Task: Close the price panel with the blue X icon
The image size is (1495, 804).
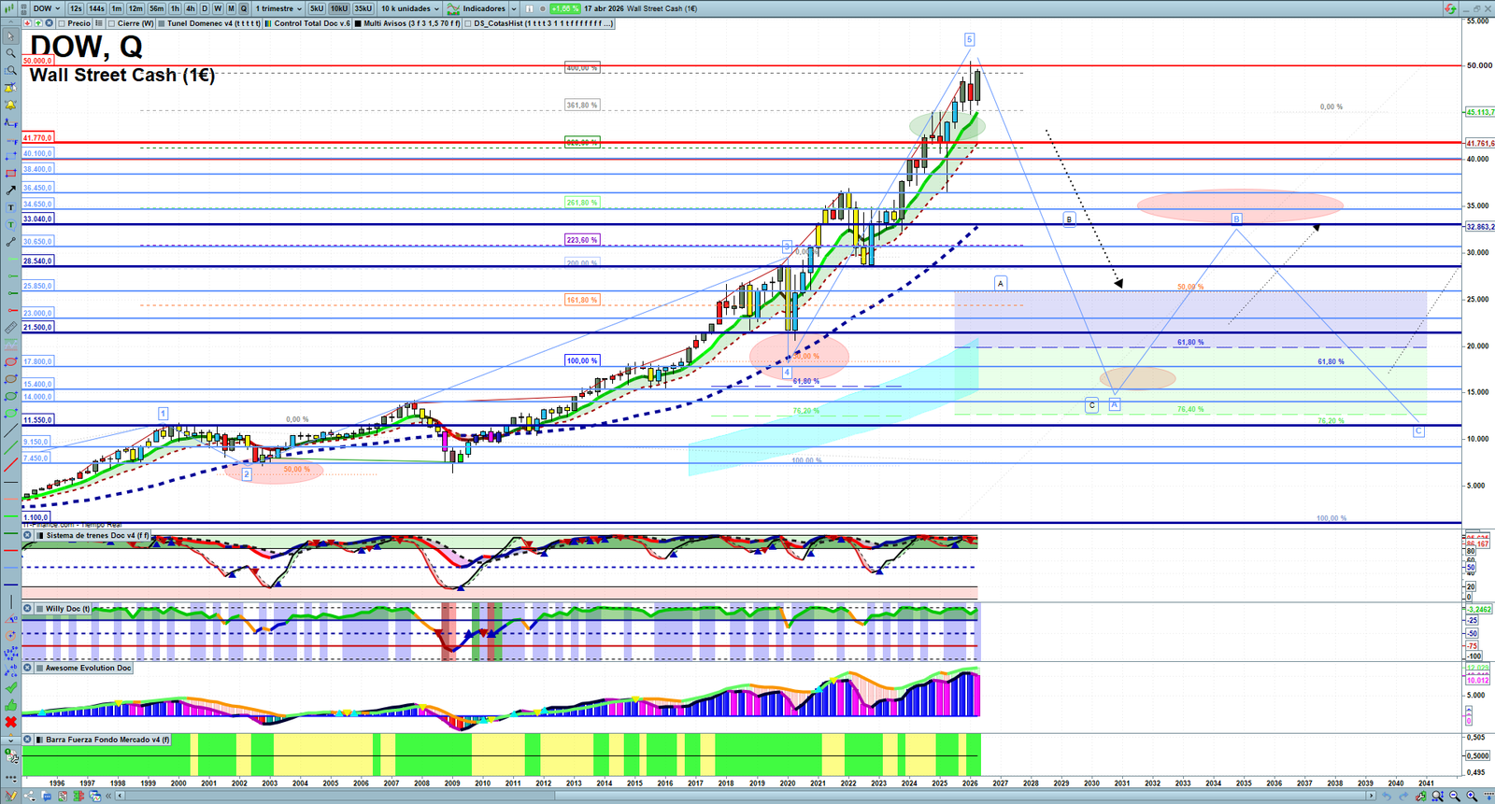Action: coord(49,23)
